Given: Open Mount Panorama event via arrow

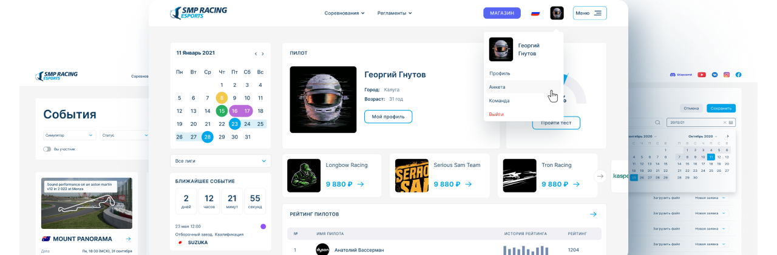Looking at the screenshot, I should click(x=128, y=239).
